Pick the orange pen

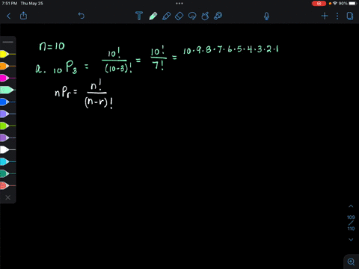[x=7, y=66]
